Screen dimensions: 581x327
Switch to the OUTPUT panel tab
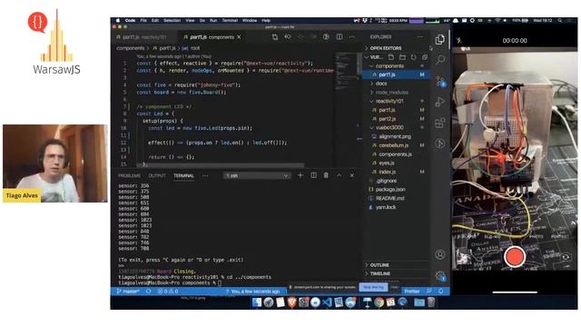point(157,175)
